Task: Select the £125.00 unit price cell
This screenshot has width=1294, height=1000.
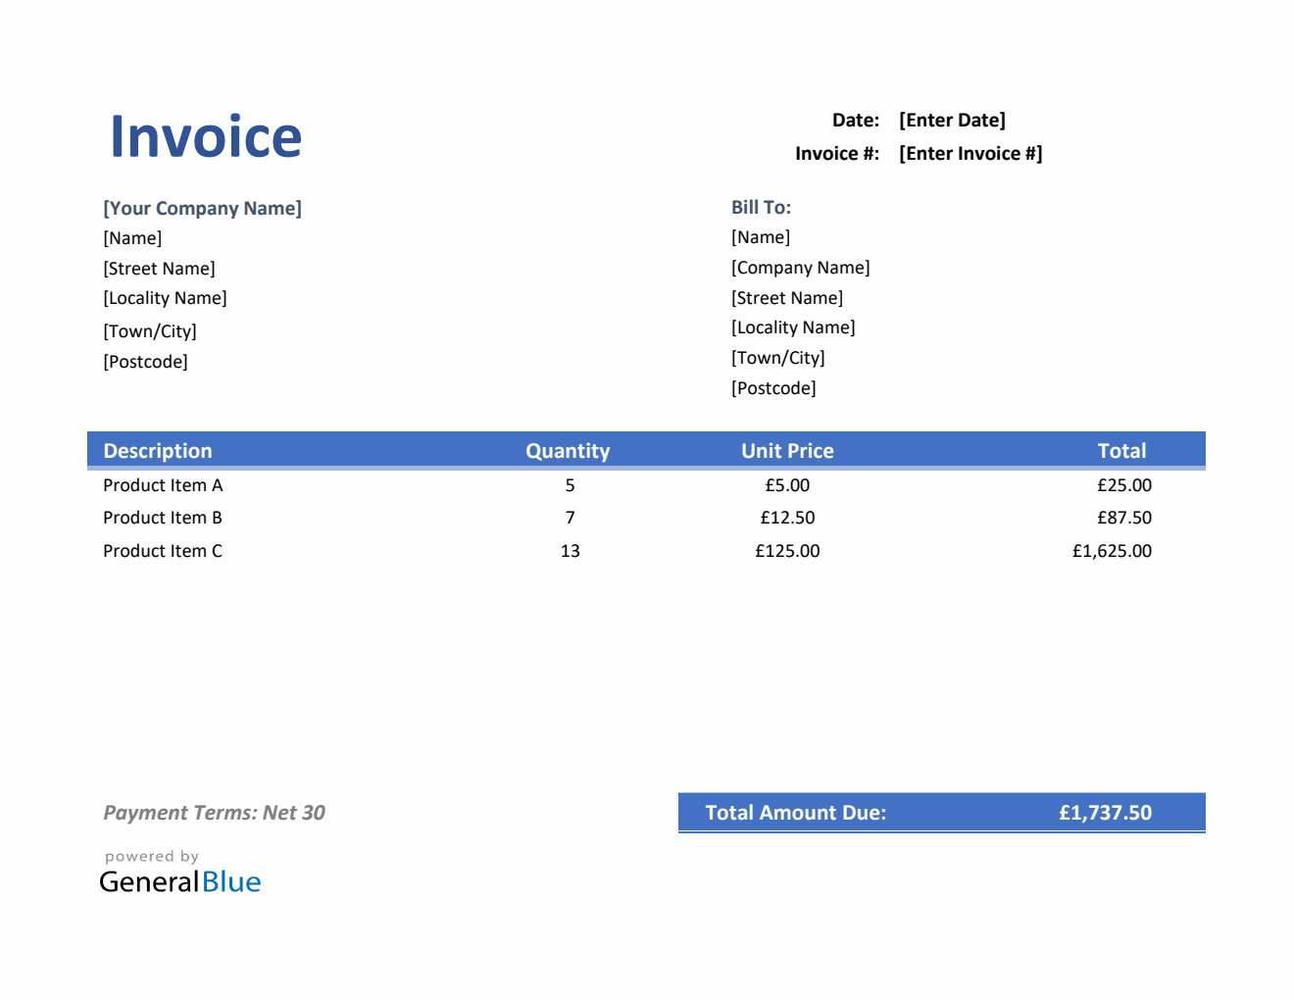Action: pos(787,551)
